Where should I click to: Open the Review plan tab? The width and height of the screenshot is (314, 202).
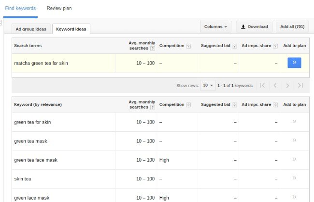[58, 9]
